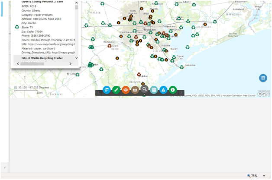This screenshot has height=180, width=272.
Task: Click the Materials: paper, cardboard line
Action: click(39, 48)
